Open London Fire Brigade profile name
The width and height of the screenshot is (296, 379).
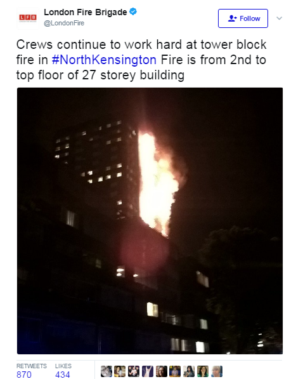pyautogui.click(x=86, y=12)
